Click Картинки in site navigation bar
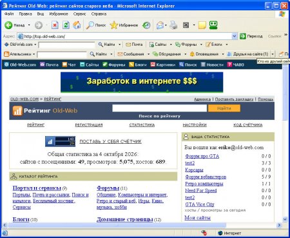 coord(163,64)
